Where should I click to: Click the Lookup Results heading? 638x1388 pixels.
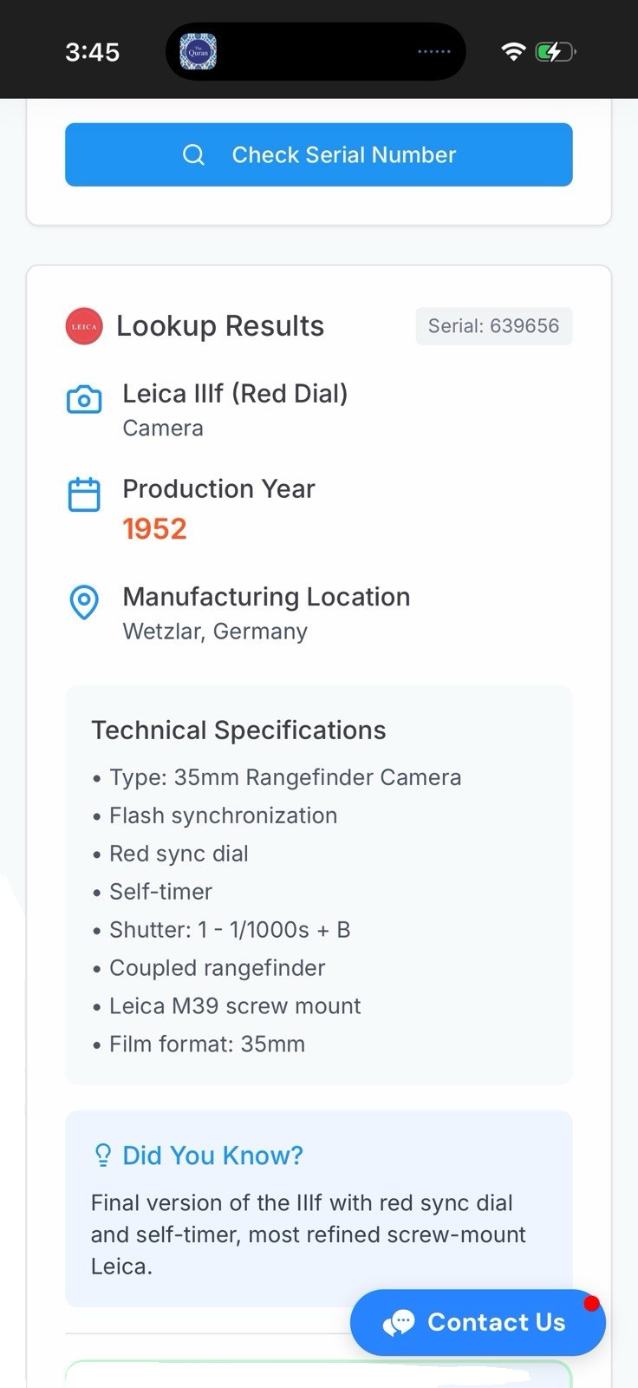pos(220,326)
